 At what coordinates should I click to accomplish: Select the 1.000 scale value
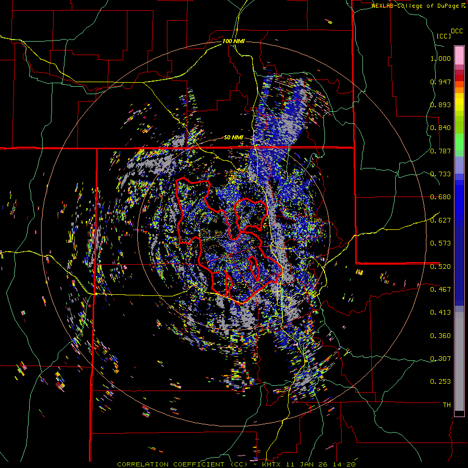pyautogui.click(x=440, y=58)
